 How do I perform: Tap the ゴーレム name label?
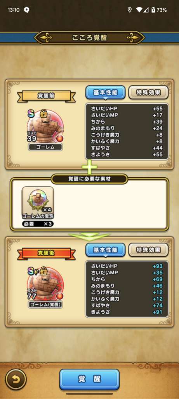pyautogui.click(x=45, y=147)
